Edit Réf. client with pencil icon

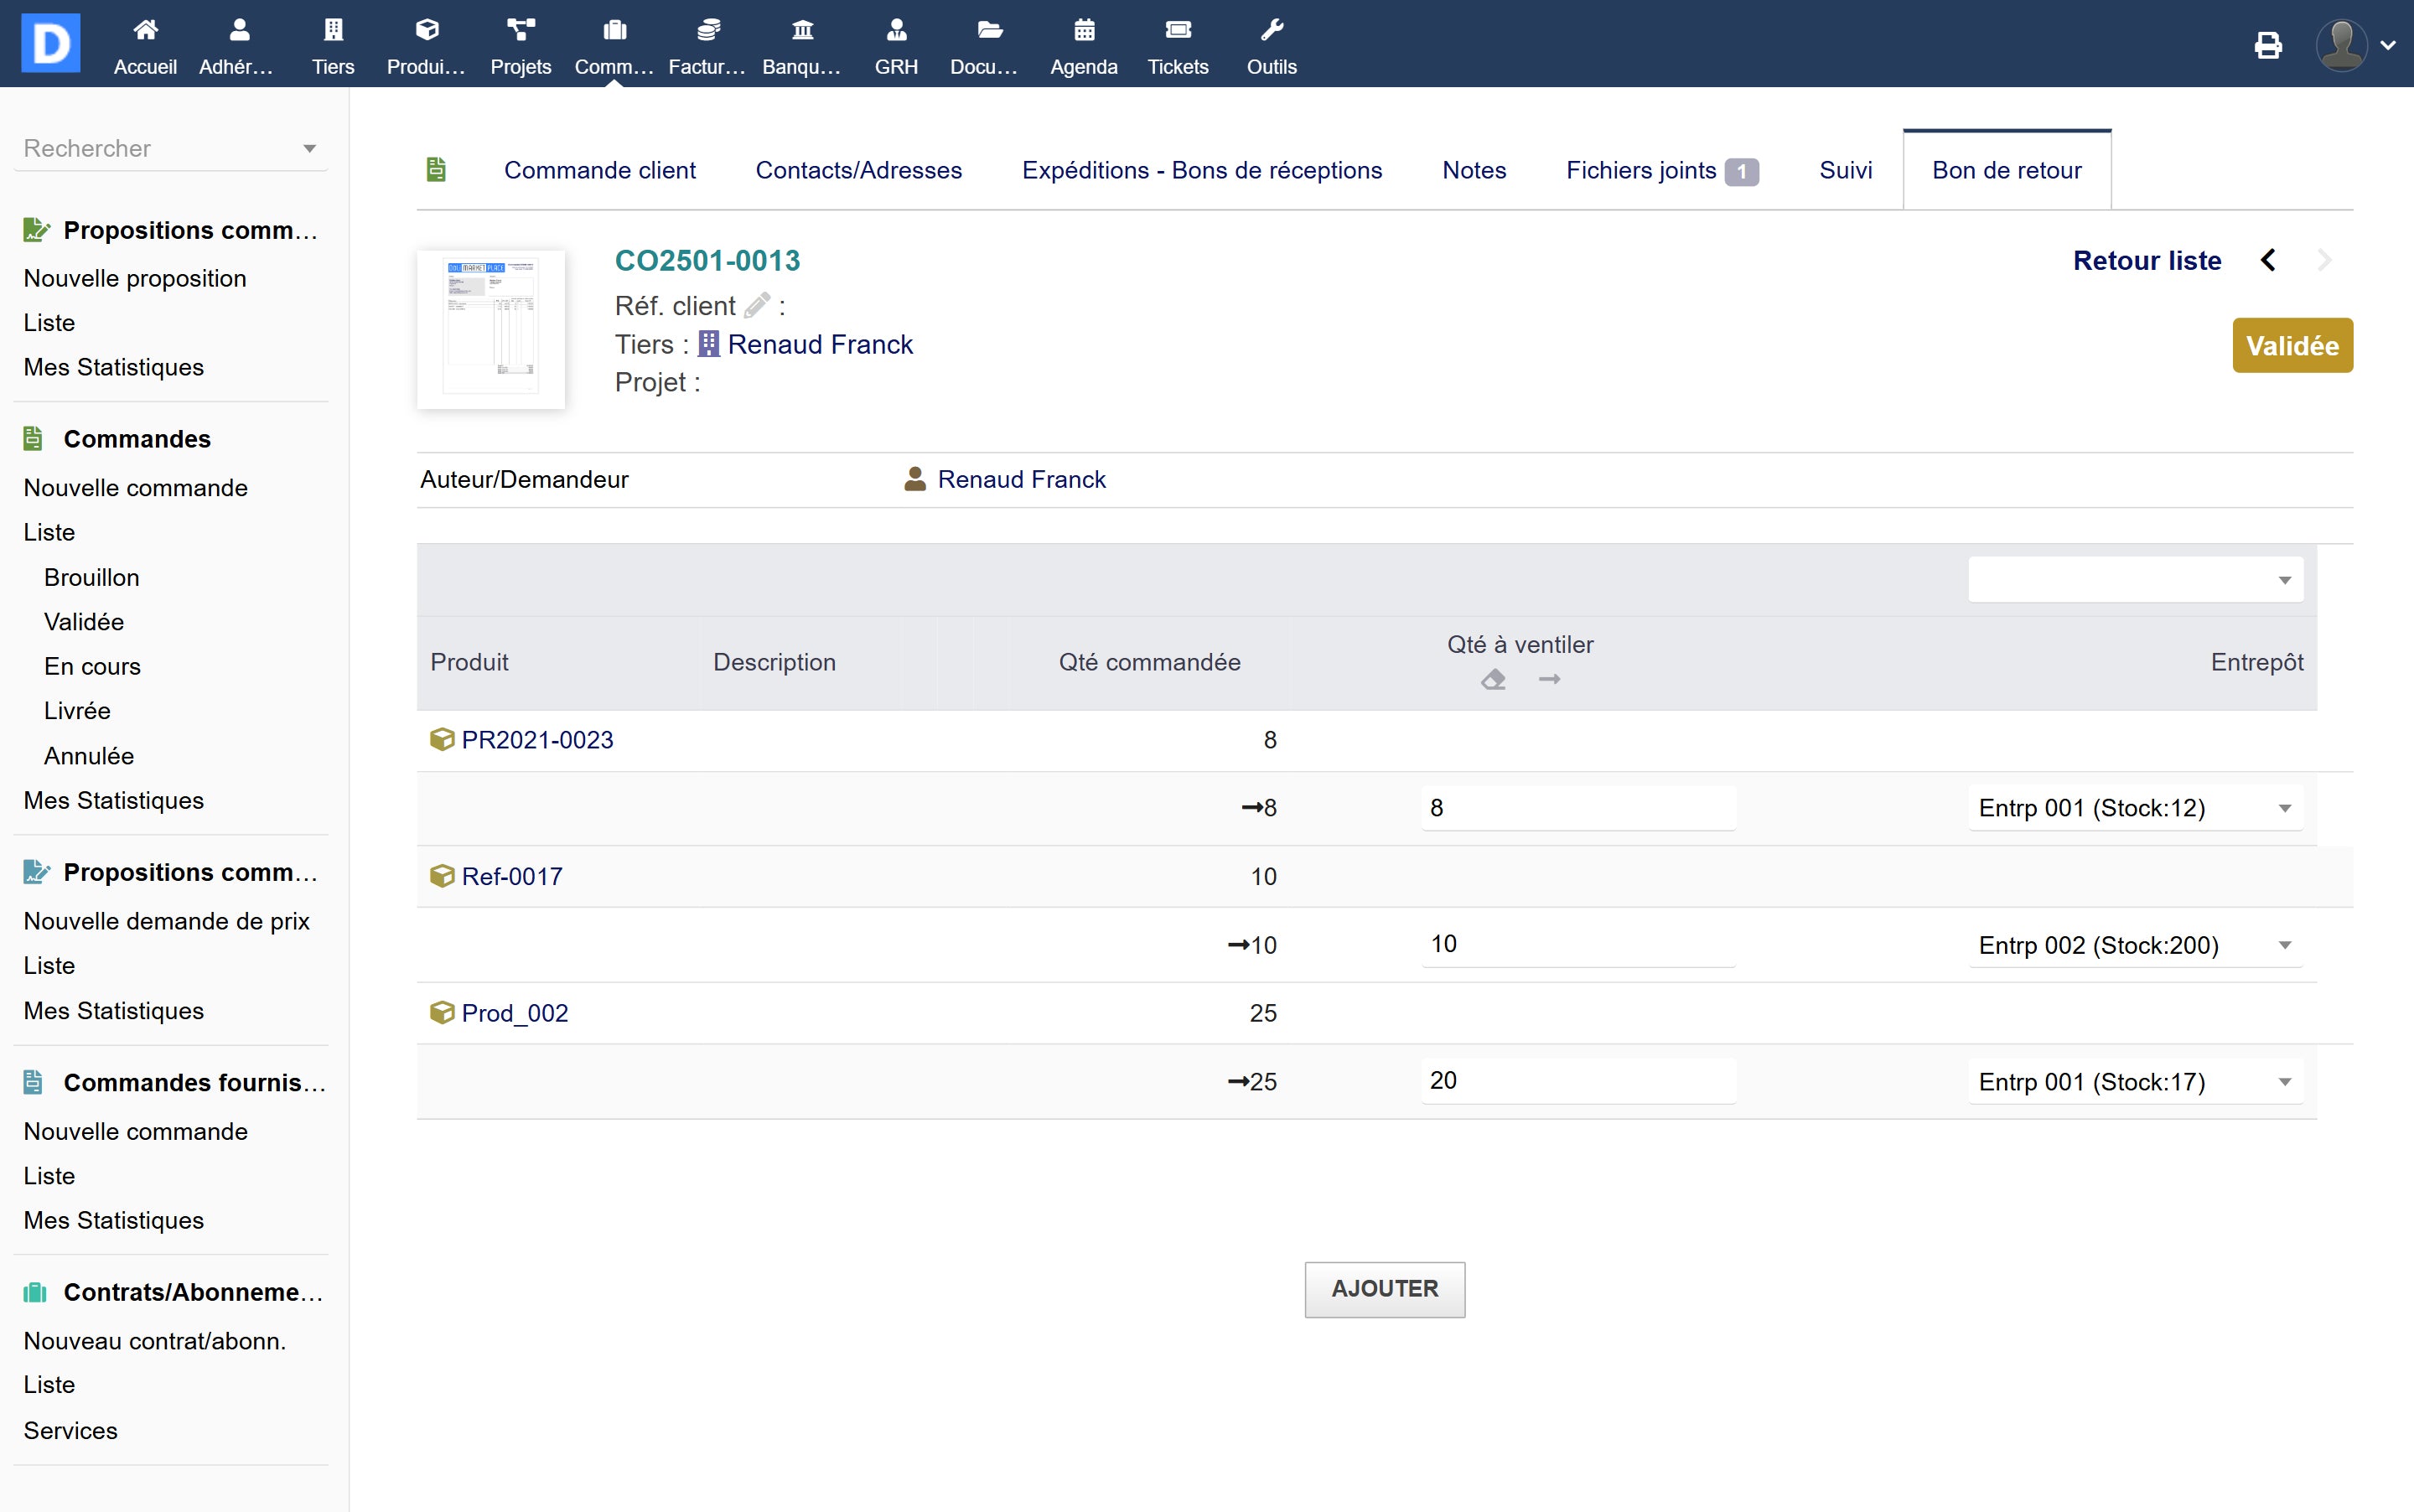pos(757,305)
